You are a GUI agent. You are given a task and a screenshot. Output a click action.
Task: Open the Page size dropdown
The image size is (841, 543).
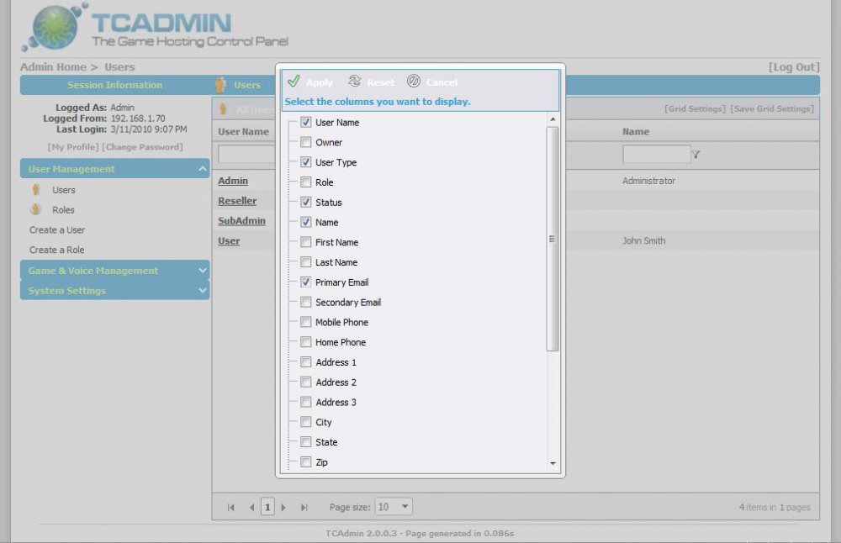coord(405,507)
